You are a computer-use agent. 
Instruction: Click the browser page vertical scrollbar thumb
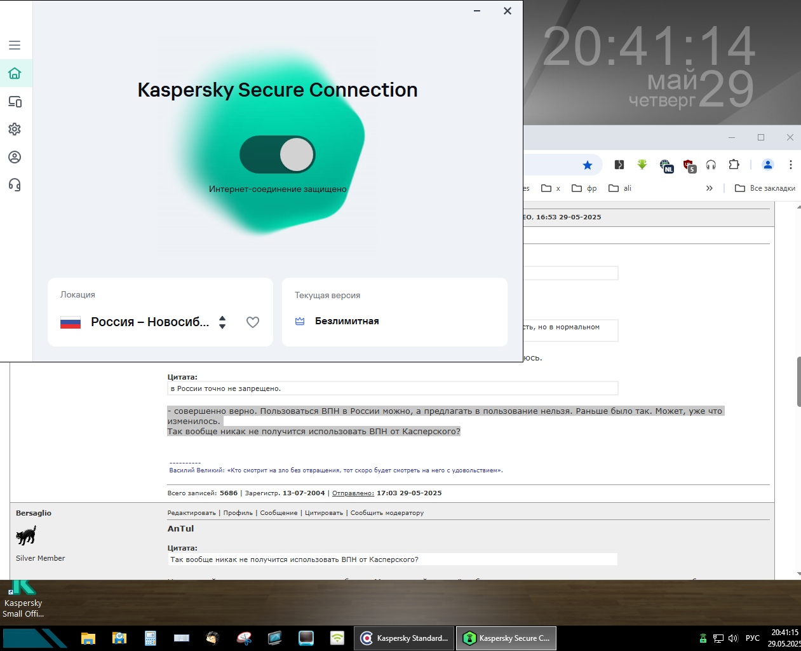(798, 381)
